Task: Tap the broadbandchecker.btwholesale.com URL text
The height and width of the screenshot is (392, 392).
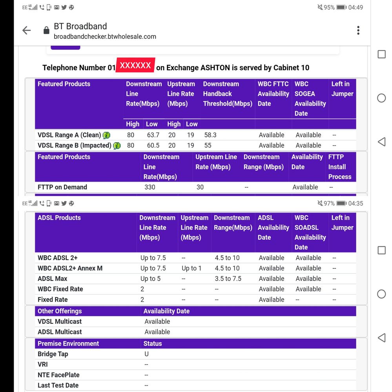Action: [105, 36]
